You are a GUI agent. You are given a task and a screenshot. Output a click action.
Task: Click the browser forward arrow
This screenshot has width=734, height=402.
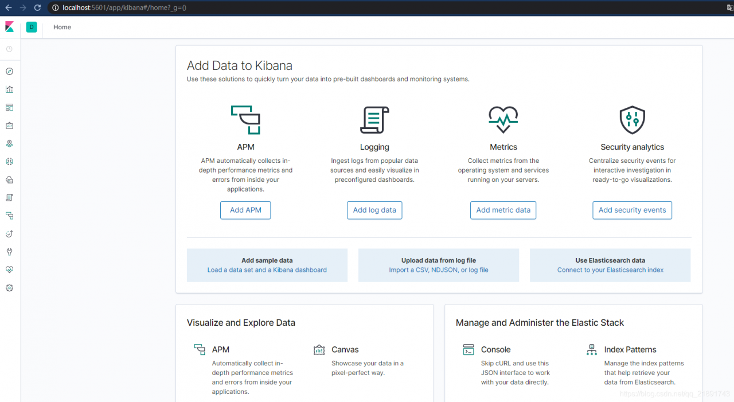tap(23, 7)
